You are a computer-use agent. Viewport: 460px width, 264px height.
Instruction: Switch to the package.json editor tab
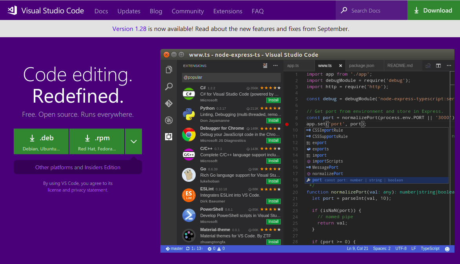pyautogui.click(x=365, y=66)
